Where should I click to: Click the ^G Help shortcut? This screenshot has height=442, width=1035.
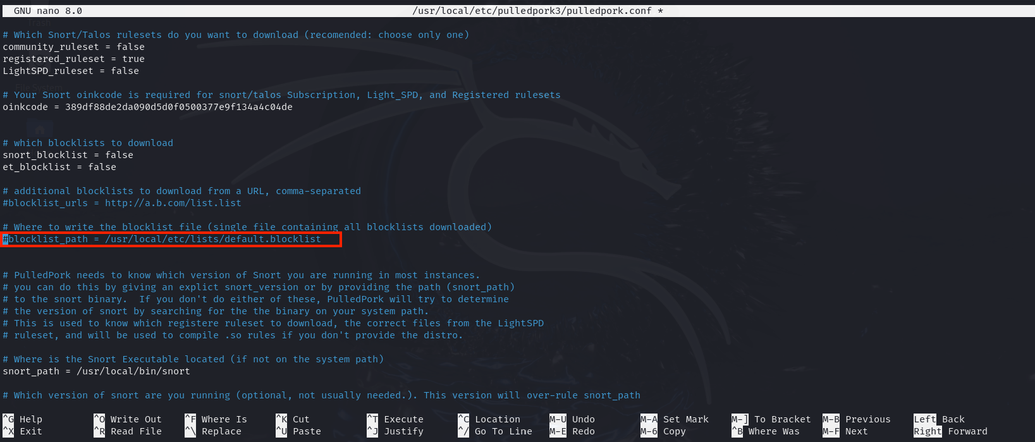click(x=23, y=419)
